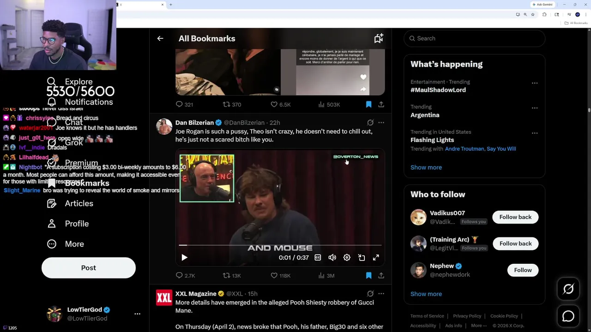This screenshot has width=591, height=332.
Task: Open the floating Grok button
Action: [568, 289]
